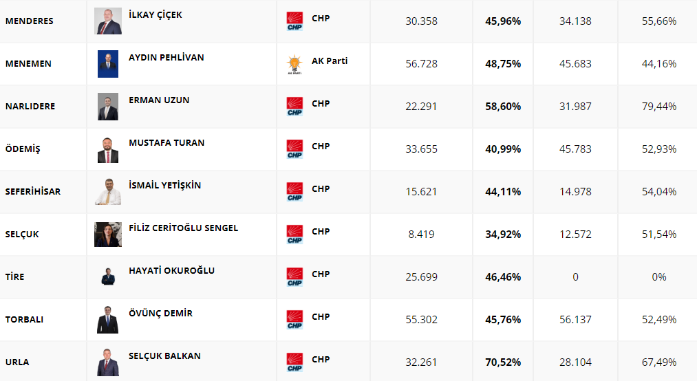Click Övünç Demir's portrait thumbnail

coord(108,320)
